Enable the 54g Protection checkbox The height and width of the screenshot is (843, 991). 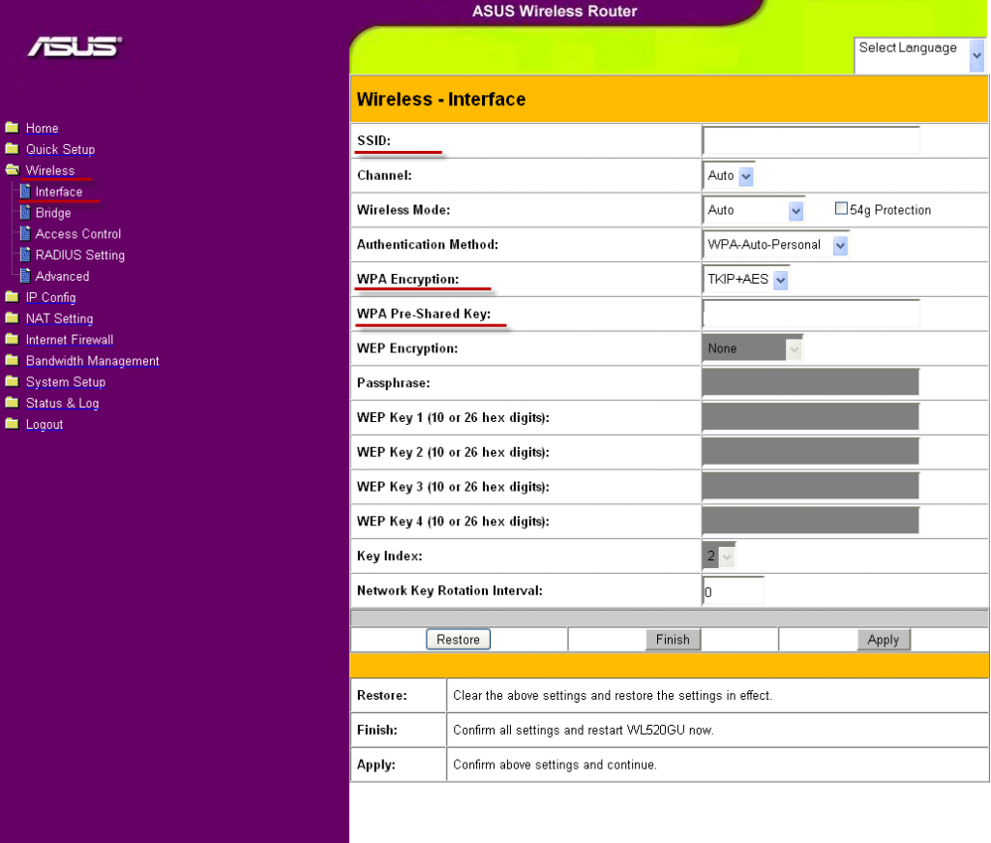[841, 209]
